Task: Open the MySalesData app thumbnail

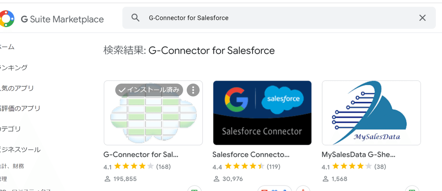Action: tap(371, 113)
